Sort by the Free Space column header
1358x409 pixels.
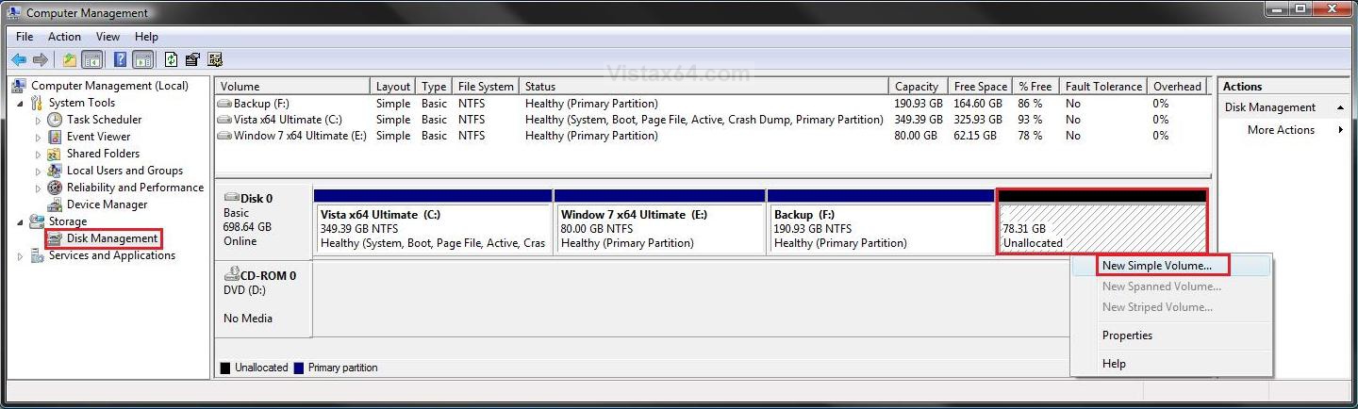[x=980, y=87]
